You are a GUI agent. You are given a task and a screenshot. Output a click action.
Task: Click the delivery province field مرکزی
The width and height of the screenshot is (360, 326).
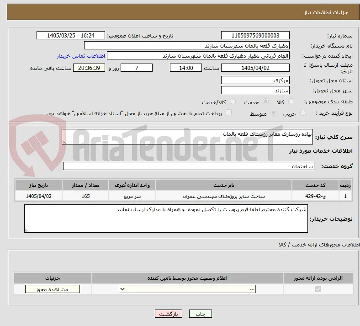[x=255, y=80]
